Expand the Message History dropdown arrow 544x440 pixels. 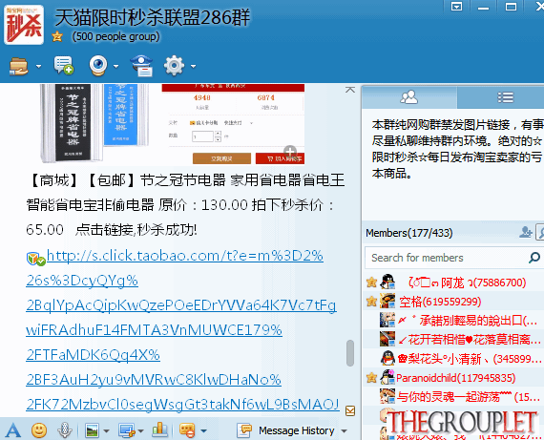[x=344, y=431]
